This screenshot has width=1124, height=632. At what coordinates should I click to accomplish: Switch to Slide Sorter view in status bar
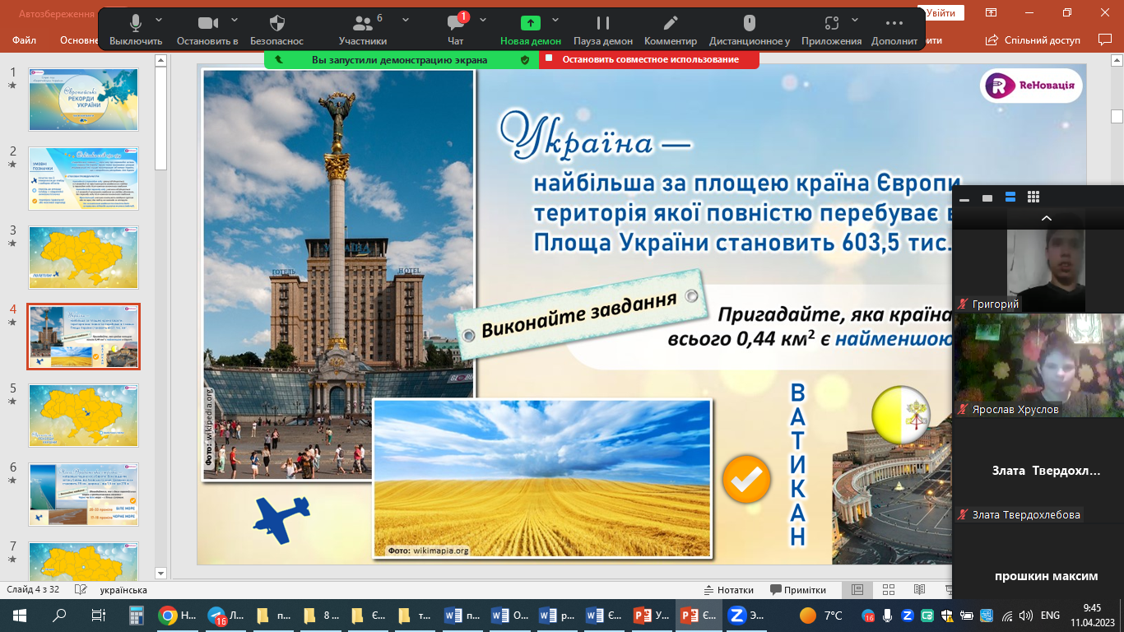click(x=889, y=590)
